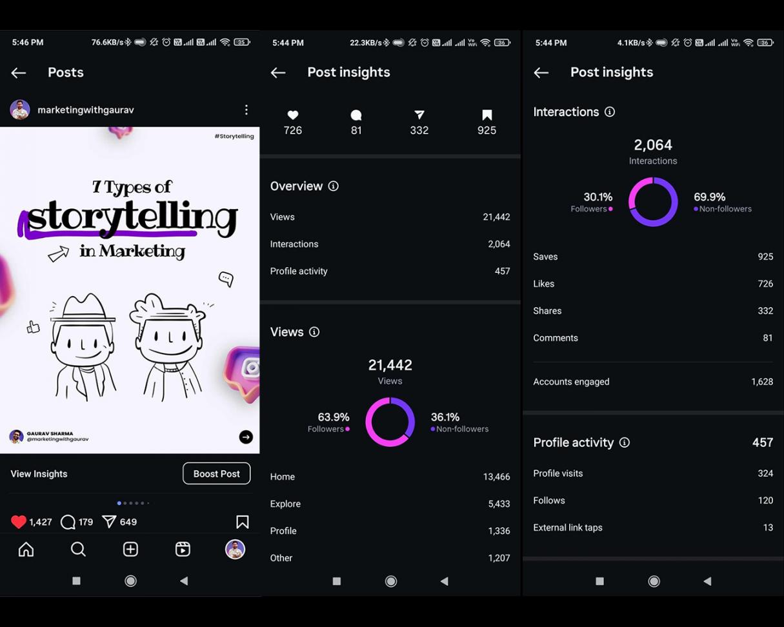784x627 pixels.
Task: Open profile tab avatar in bottom bar
Action: (x=235, y=549)
